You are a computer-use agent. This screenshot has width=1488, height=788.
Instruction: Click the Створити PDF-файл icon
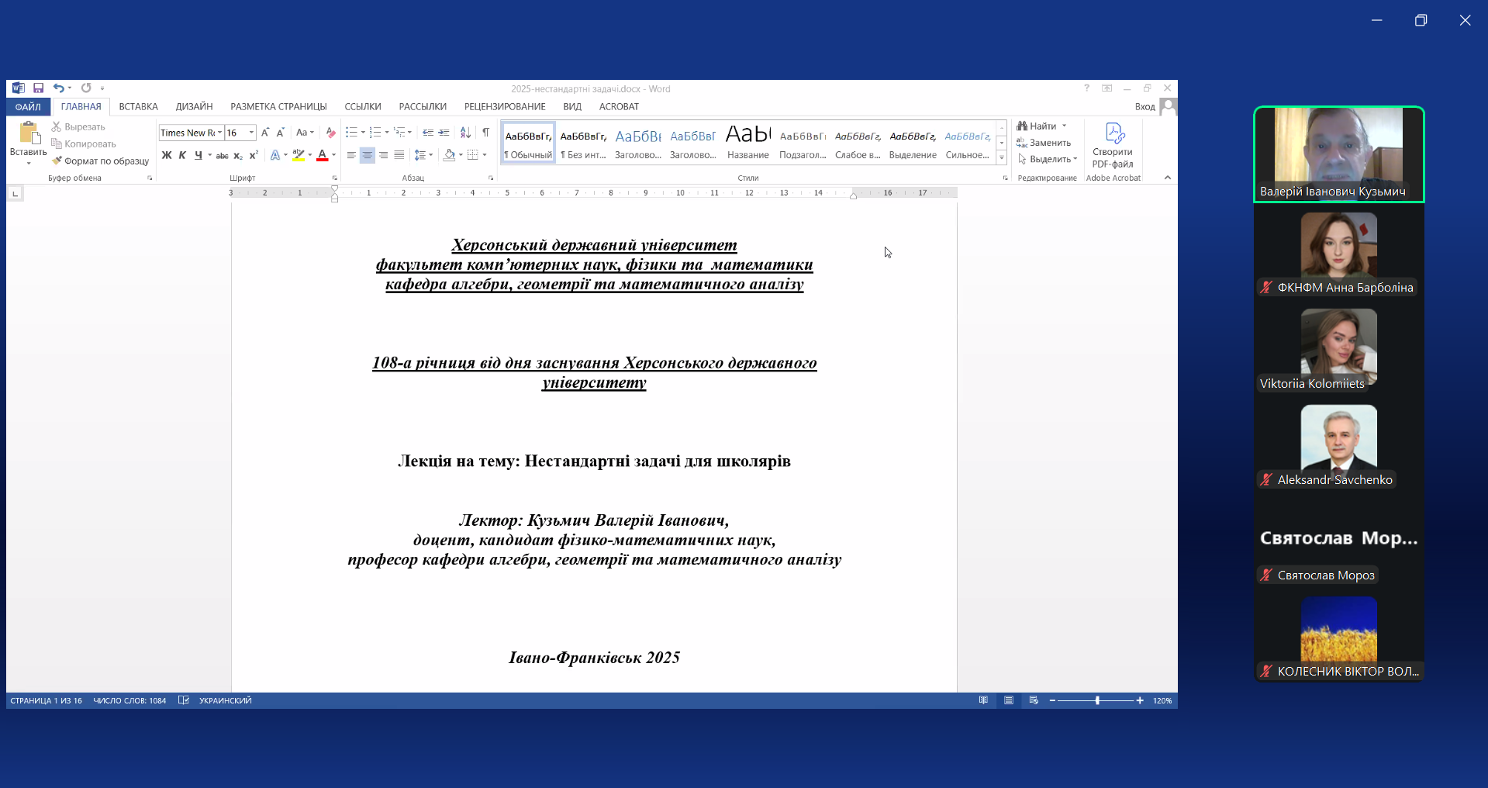point(1113,133)
